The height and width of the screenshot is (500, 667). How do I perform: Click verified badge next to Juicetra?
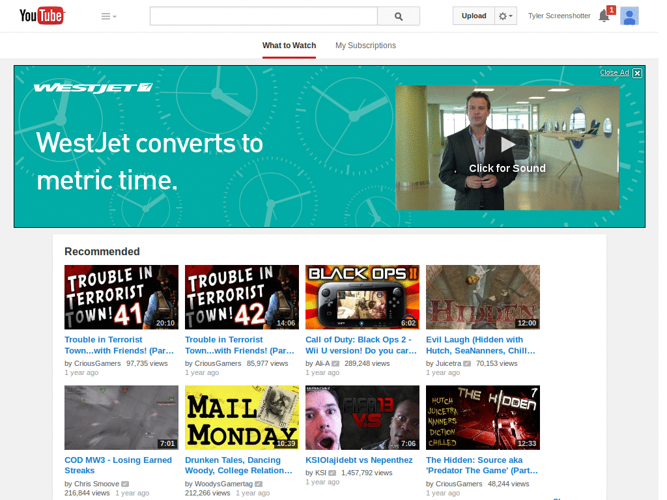pyautogui.click(x=467, y=363)
